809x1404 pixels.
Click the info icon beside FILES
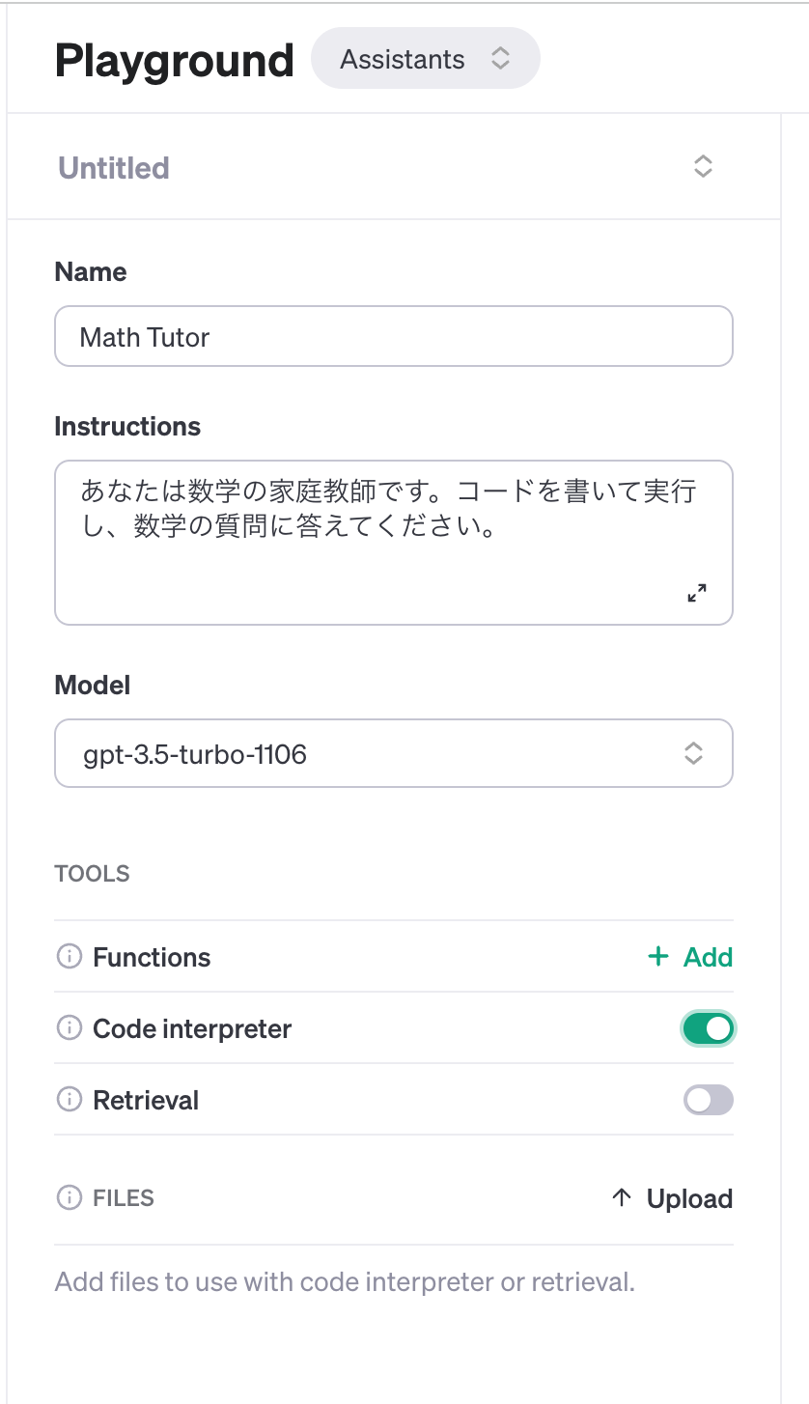coord(69,1197)
